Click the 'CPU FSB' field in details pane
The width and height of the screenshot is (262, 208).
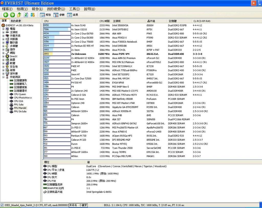(51, 181)
